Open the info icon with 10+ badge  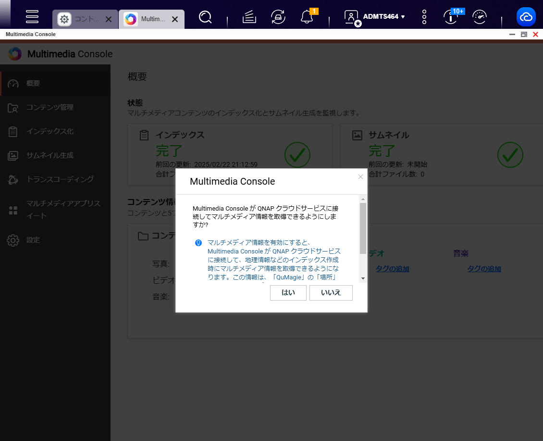click(452, 16)
